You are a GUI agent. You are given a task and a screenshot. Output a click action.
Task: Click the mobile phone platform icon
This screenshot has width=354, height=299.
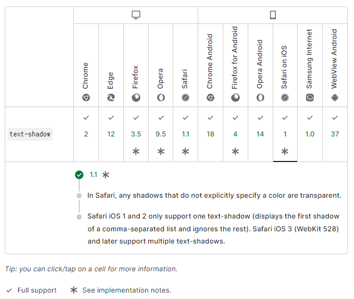tap(273, 15)
